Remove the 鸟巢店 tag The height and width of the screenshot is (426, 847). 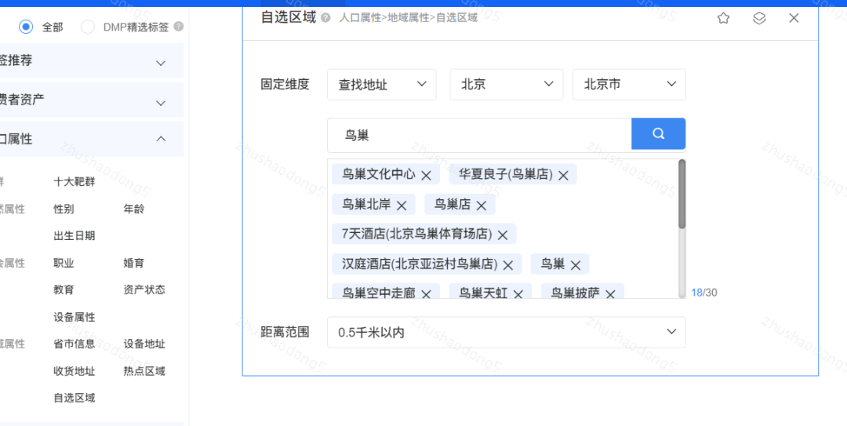point(482,206)
